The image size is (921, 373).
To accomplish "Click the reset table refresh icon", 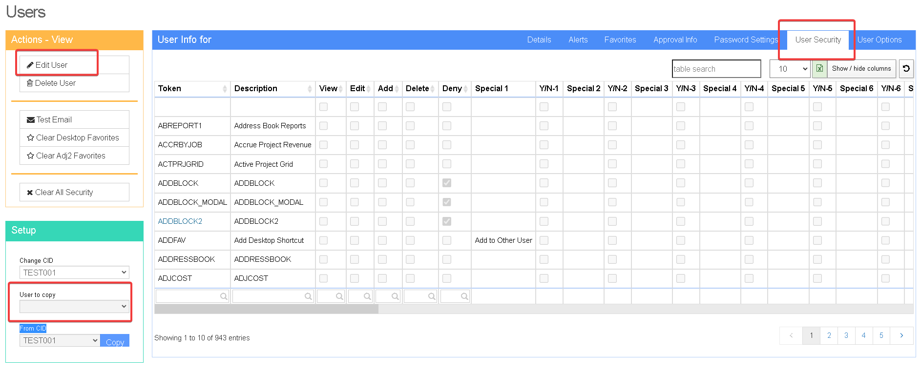I will point(906,69).
